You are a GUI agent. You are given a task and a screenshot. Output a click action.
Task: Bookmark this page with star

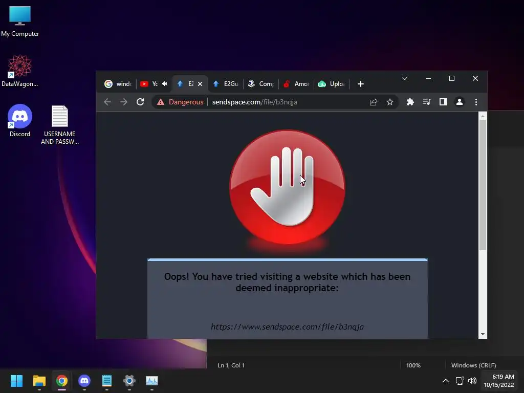(389, 102)
